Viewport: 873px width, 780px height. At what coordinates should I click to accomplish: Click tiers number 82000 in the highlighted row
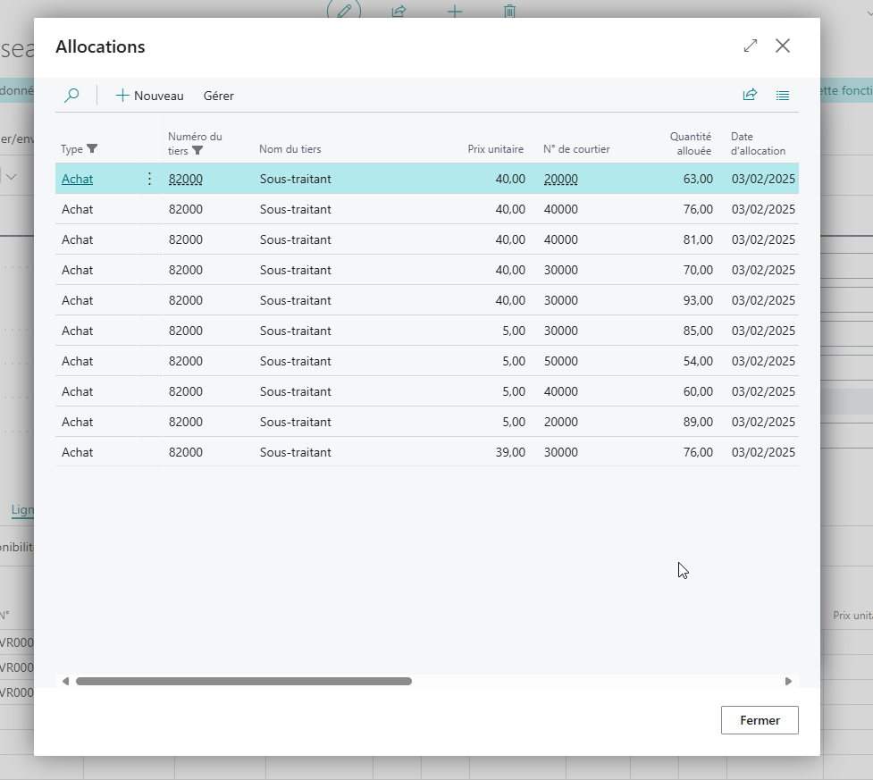[x=185, y=179]
